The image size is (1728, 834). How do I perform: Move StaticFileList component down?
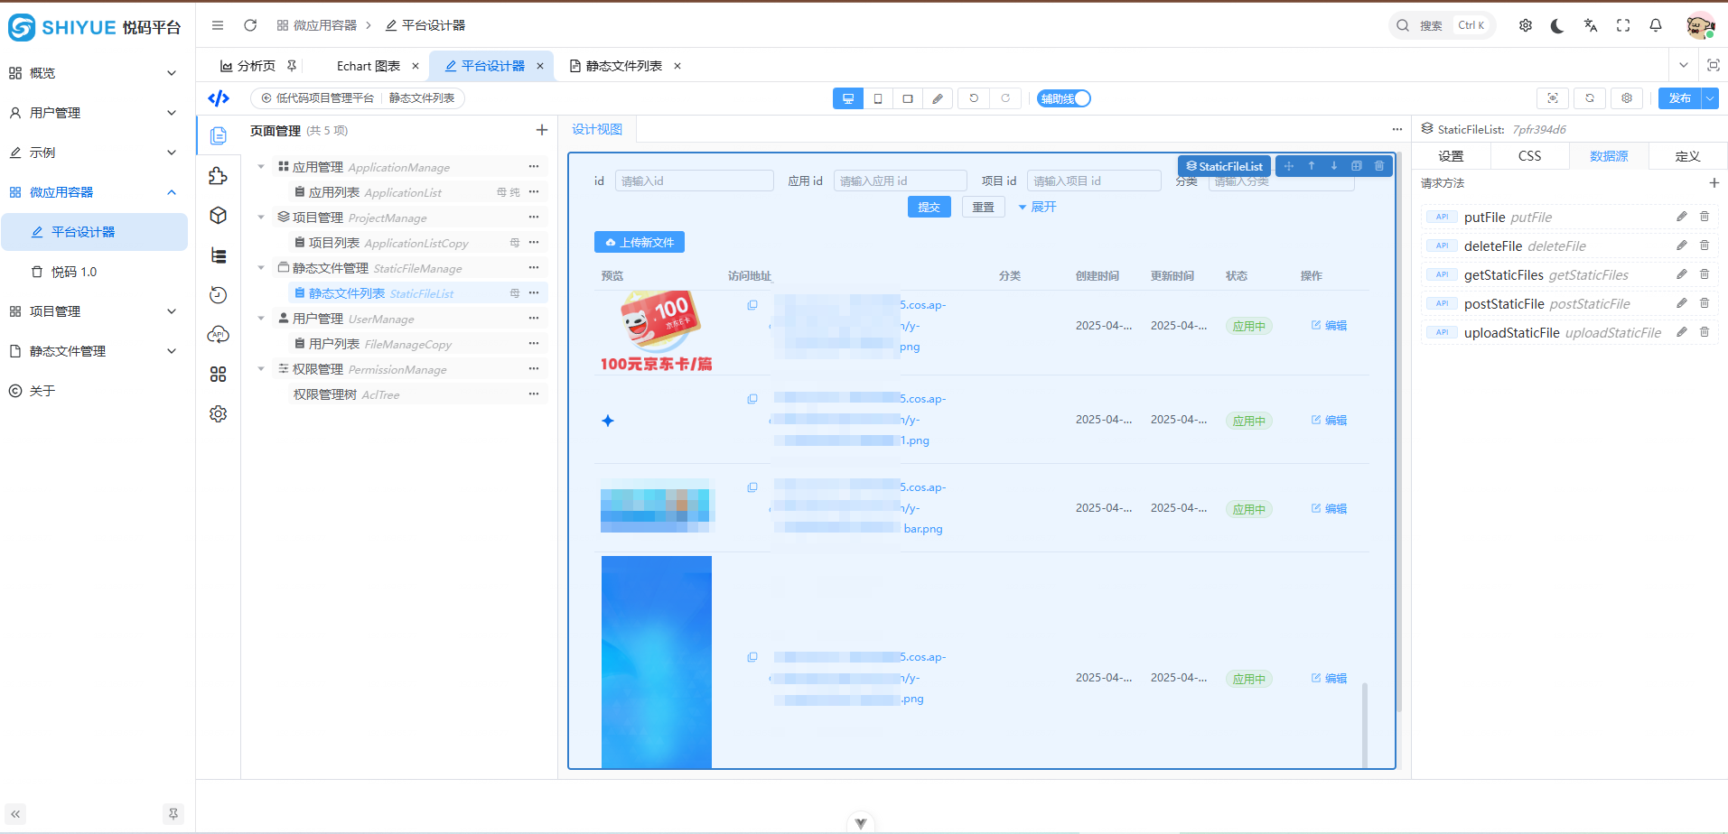[1334, 166]
